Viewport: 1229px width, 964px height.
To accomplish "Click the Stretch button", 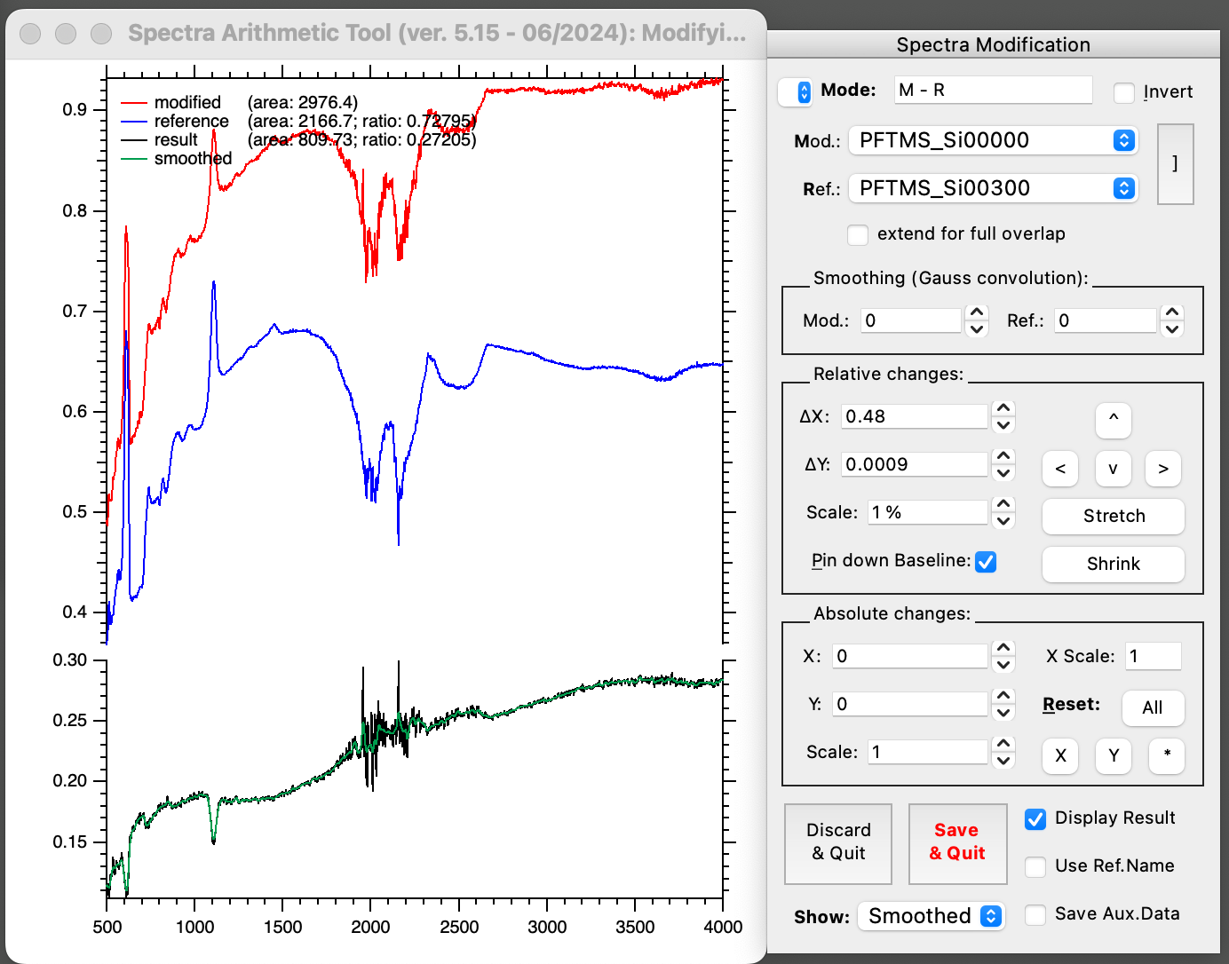I will (x=1113, y=516).
